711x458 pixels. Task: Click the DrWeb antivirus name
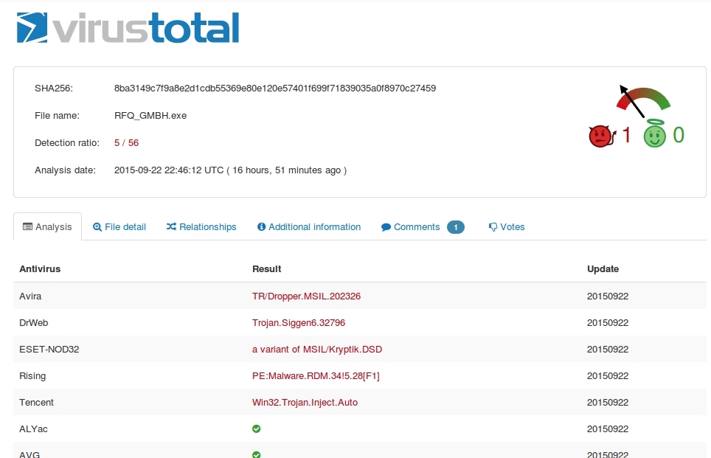click(x=33, y=323)
